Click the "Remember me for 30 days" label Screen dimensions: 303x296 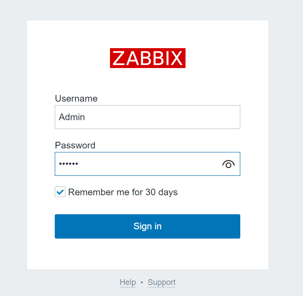pyautogui.click(x=123, y=192)
